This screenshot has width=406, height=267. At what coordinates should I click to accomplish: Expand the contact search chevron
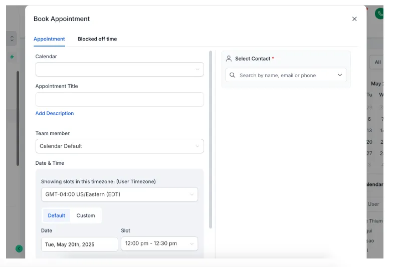pyautogui.click(x=340, y=75)
